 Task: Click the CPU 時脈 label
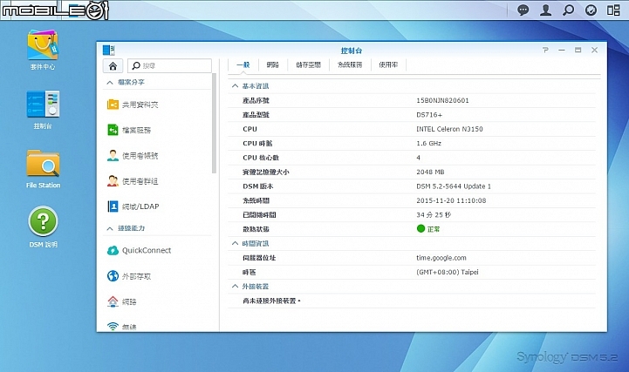pyautogui.click(x=257, y=144)
